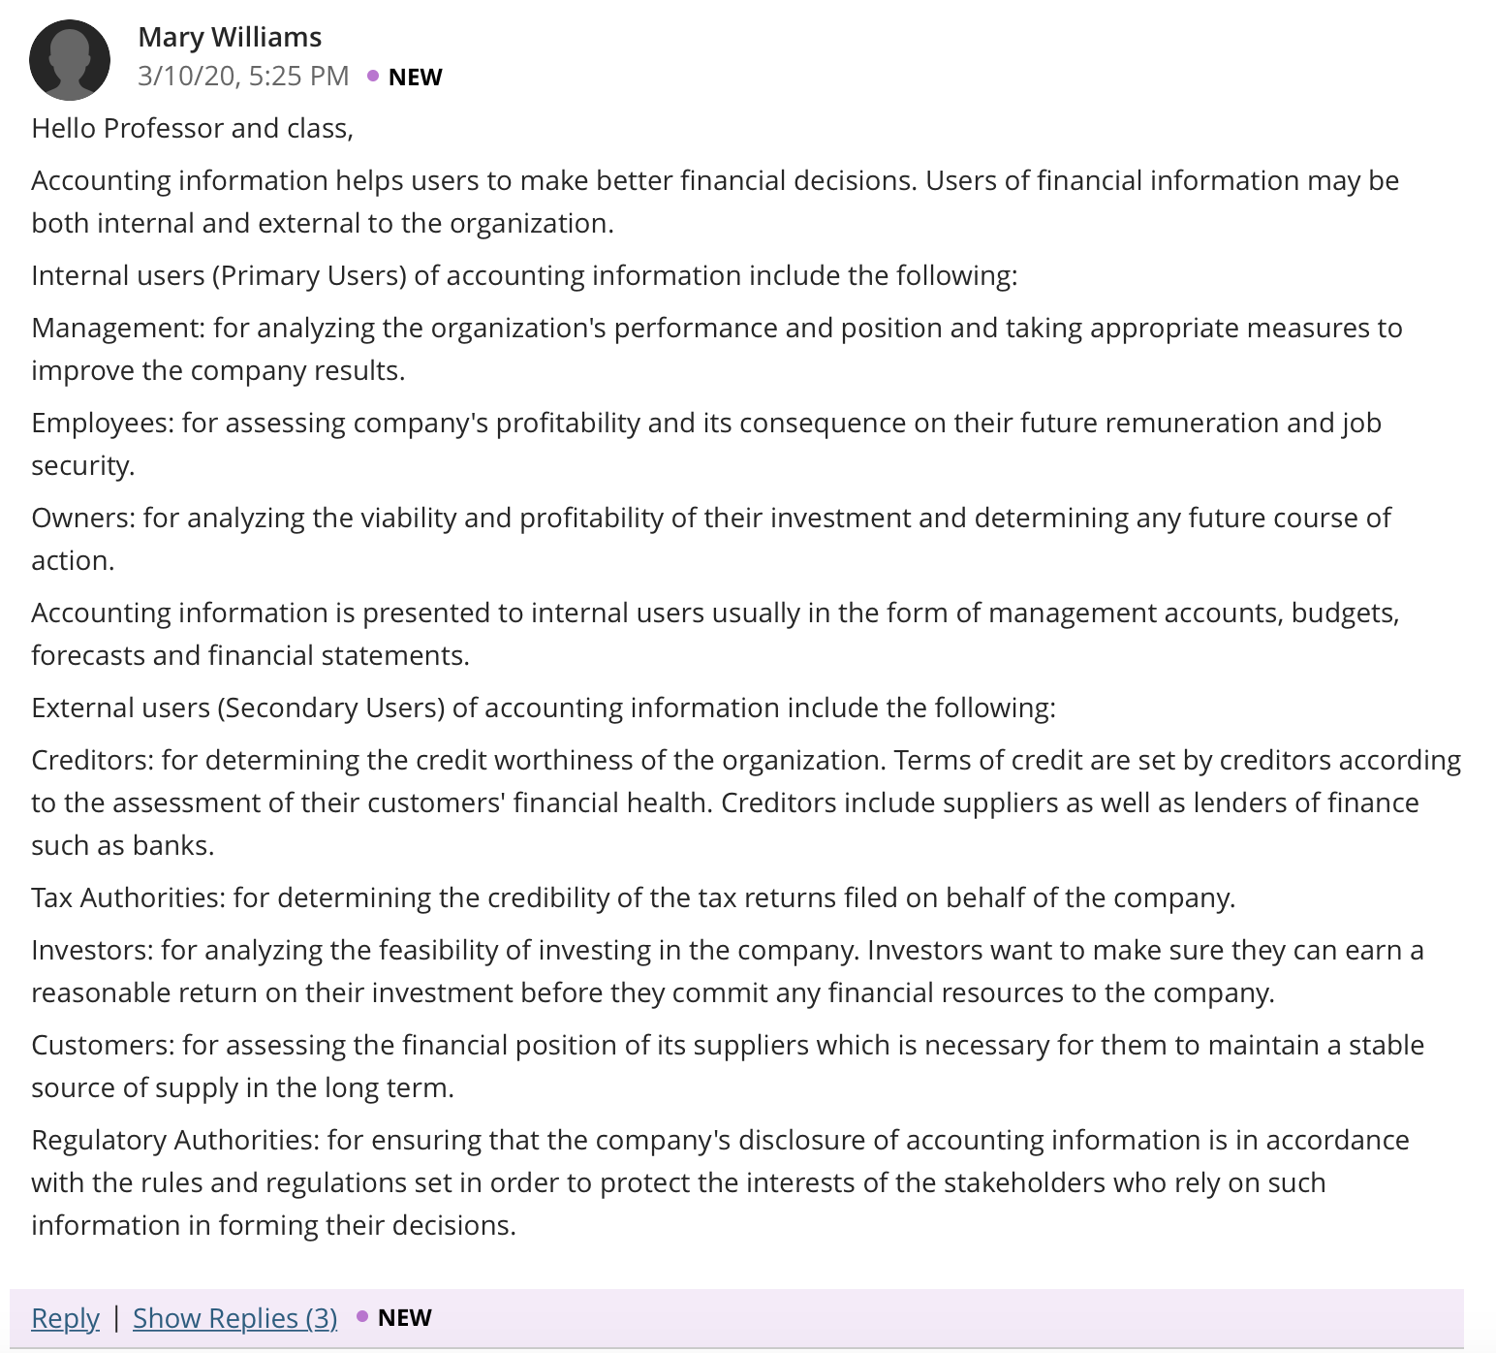This screenshot has height=1353, width=1496.
Task: Click the word 'Customers:' in the post
Action: [x=103, y=1046]
